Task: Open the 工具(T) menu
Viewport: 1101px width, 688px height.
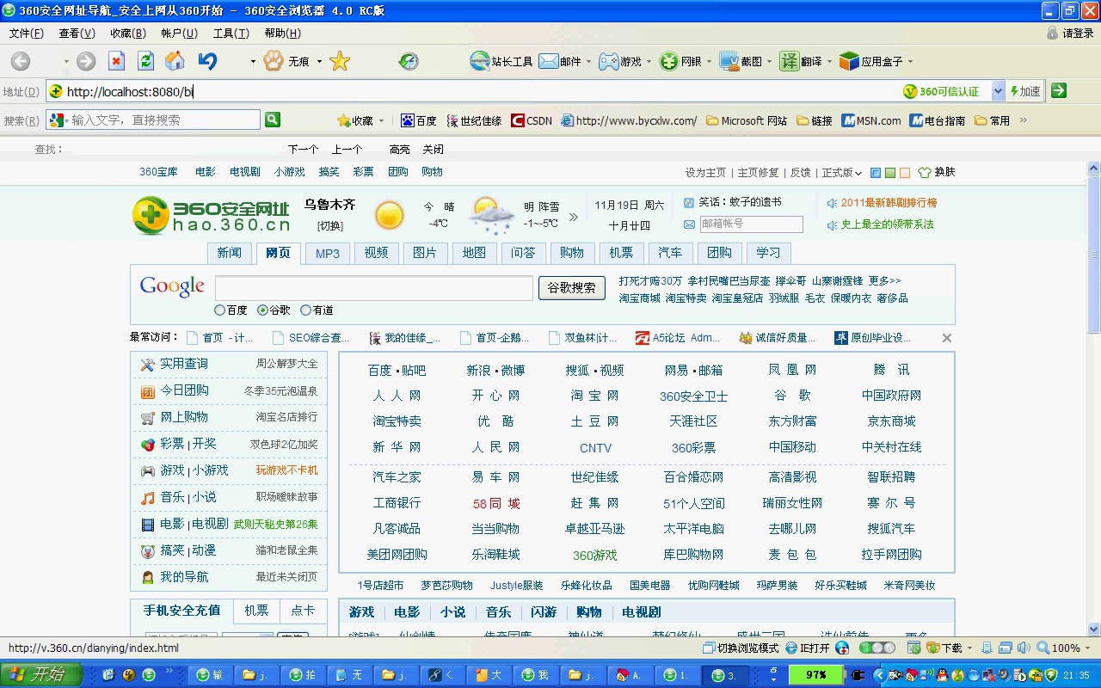Action: click(x=231, y=33)
